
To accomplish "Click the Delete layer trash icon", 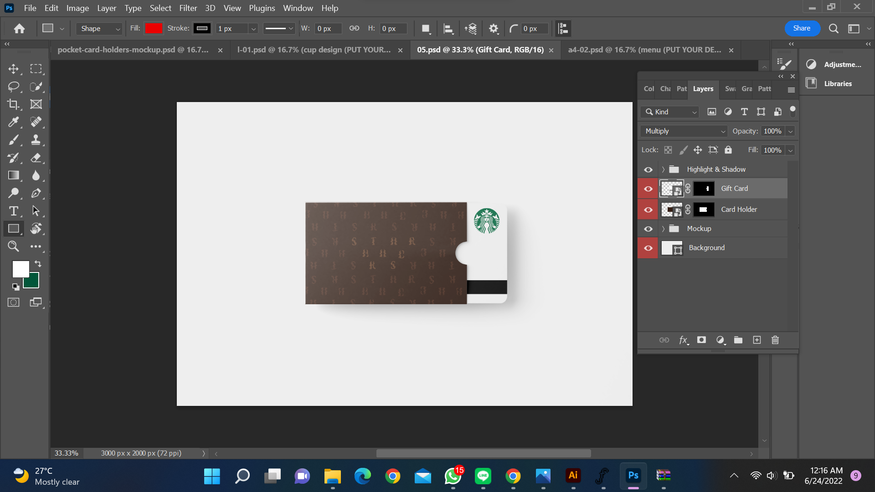I will point(775,340).
